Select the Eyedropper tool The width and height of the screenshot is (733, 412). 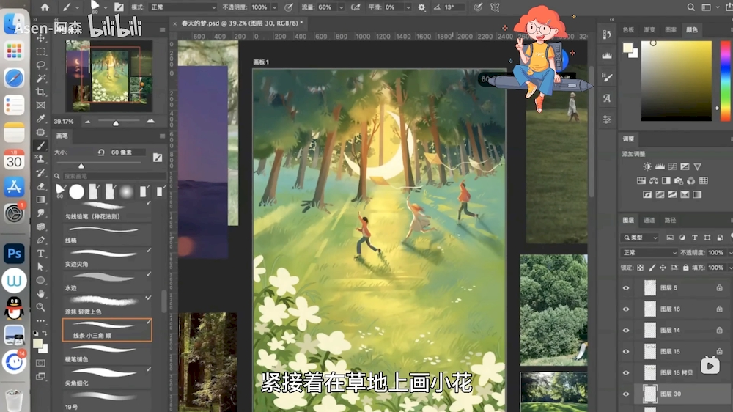point(40,119)
